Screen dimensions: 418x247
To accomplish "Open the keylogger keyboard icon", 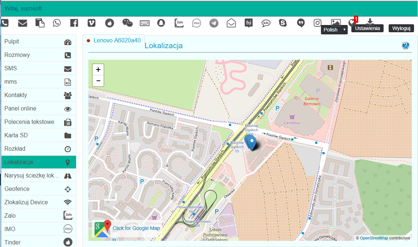I will pyautogui.click(x=145, y=23).
